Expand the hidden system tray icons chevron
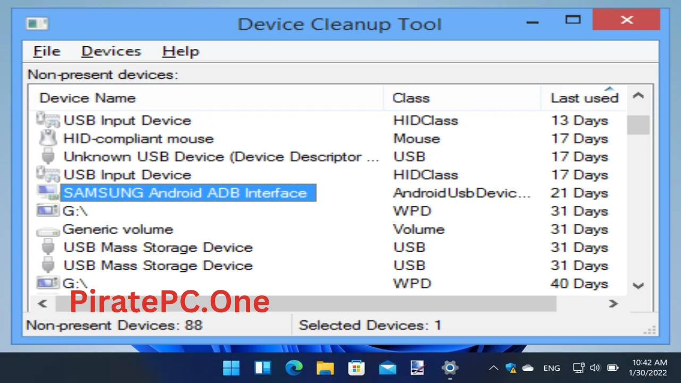 494,368
